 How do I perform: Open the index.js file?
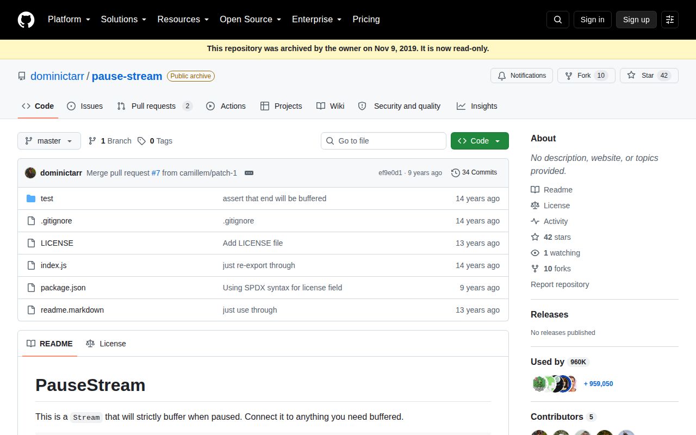coord(53,265)
